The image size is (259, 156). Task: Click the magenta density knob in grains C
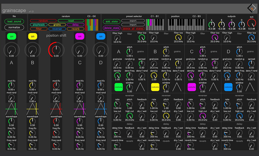click(190, 75)
